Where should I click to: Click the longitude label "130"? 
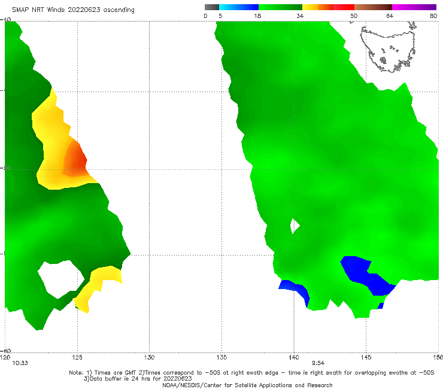pyautogui.click(x=149, y=357)
